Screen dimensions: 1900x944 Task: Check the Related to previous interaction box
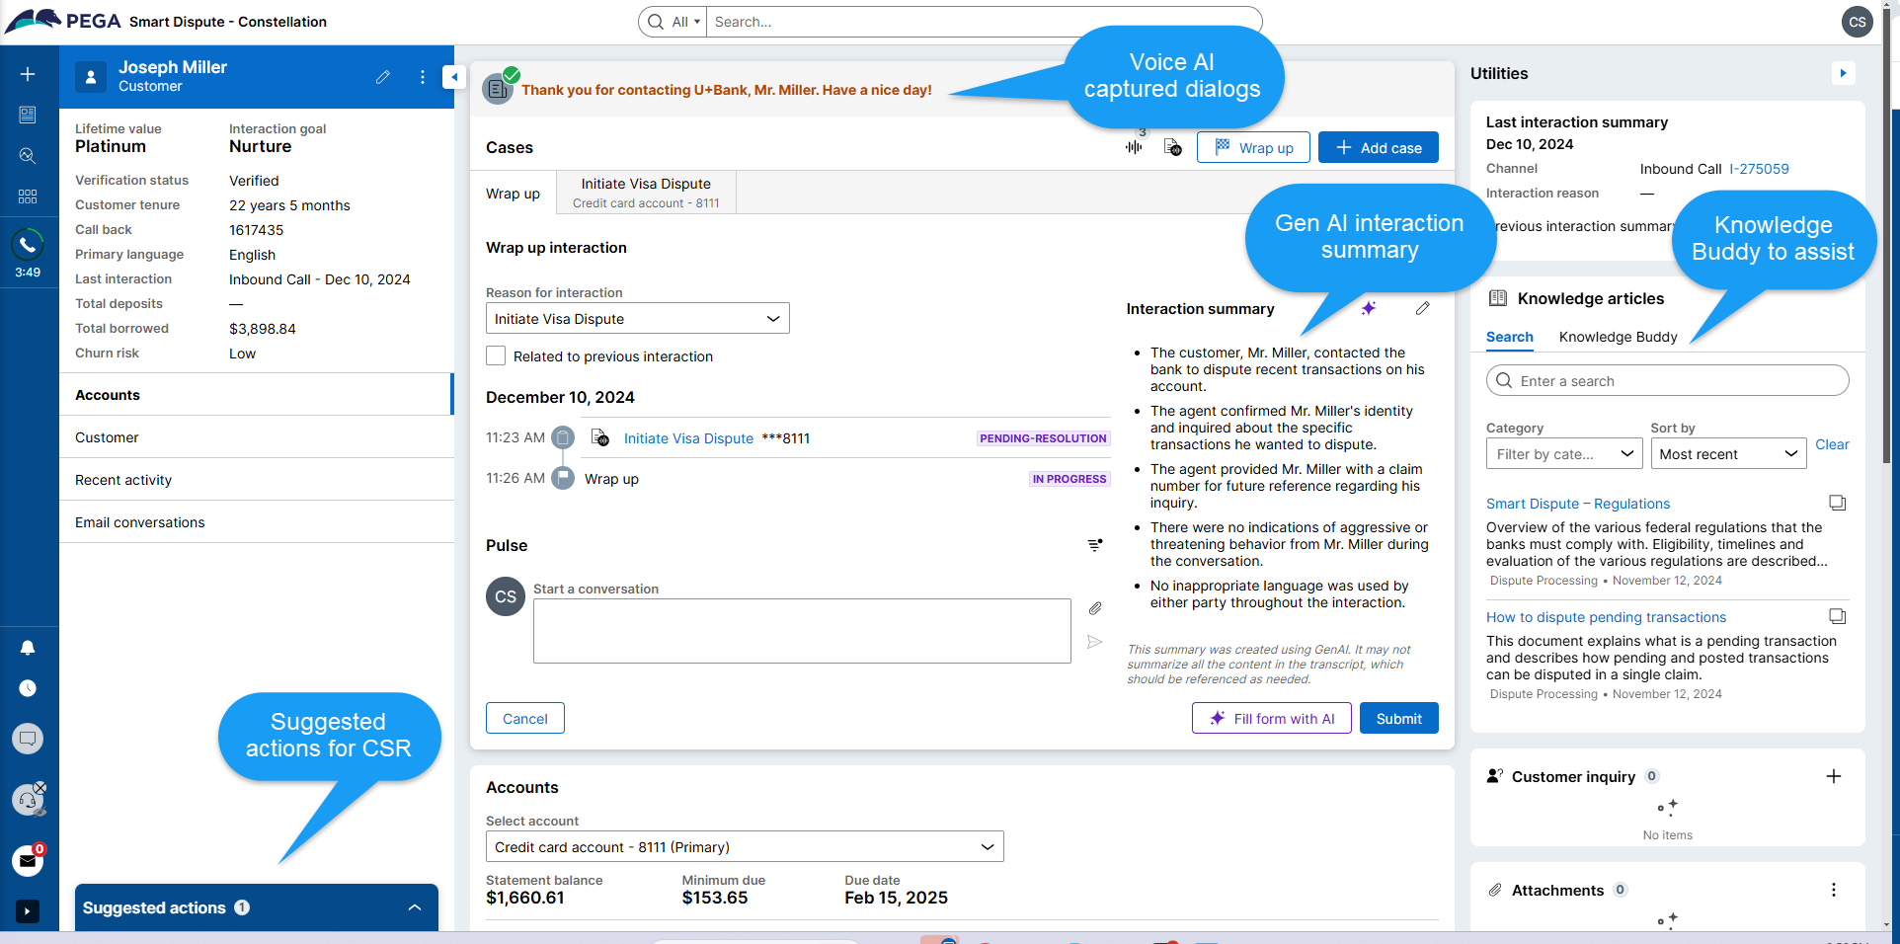coord(496,356)
